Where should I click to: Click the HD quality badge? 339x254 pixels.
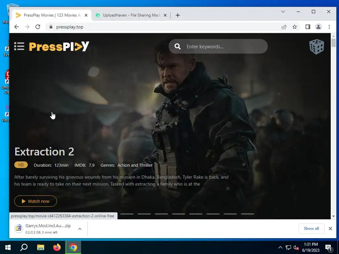click(x=21, y=165)
